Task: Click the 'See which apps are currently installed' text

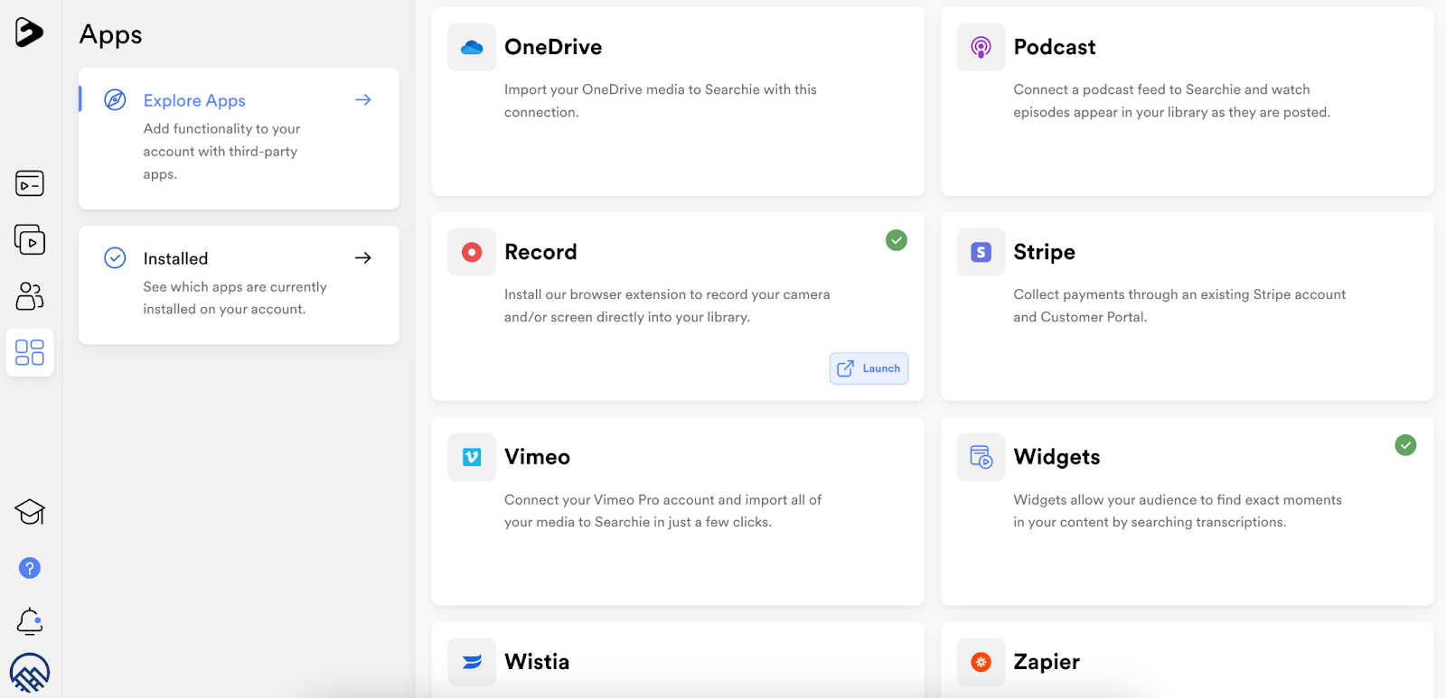Action: pyautogui.click(x=235, y=298)
